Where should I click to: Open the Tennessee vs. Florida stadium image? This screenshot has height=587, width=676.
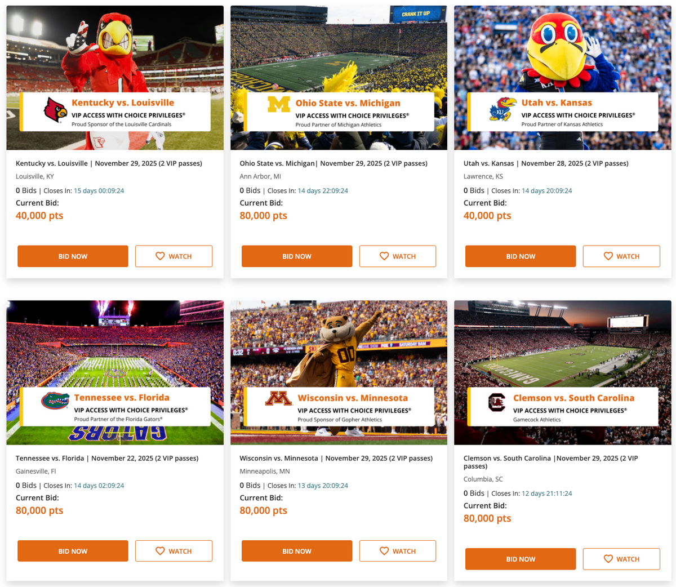(x=115, y=372)
